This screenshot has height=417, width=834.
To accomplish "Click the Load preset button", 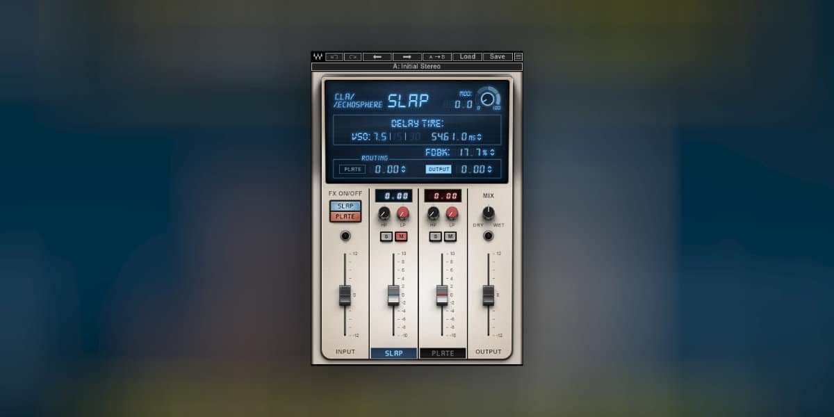I will pos(468,57).
